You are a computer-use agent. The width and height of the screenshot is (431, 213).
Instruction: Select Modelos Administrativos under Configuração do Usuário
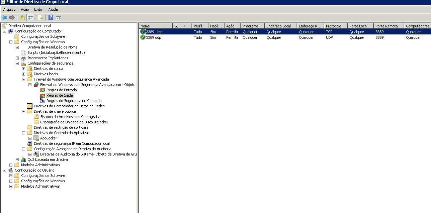40,186
